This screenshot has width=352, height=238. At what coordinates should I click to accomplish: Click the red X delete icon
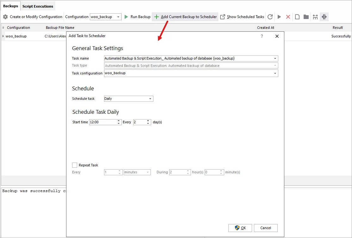[x=288, y=17]
